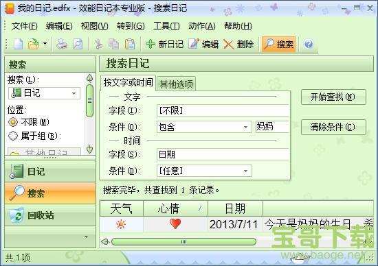Click the 时间 字段(S) field showing 日期

223,154
